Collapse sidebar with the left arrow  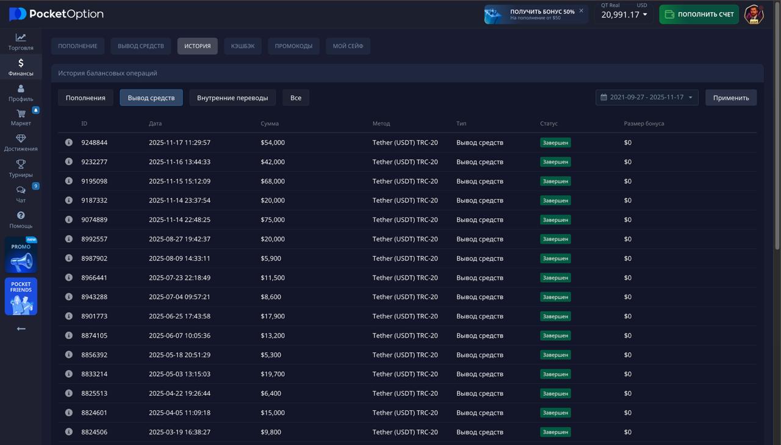coord(21,329)
